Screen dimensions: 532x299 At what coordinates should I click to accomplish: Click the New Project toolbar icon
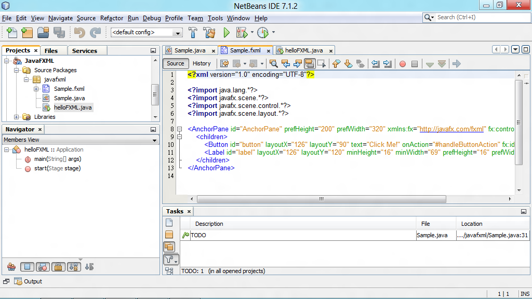[x=26, y=32]
